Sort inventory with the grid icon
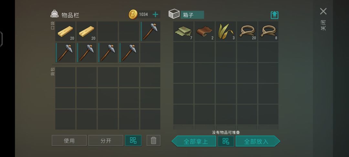The height and width of the screenshot is (157, 349). [133, 141]
